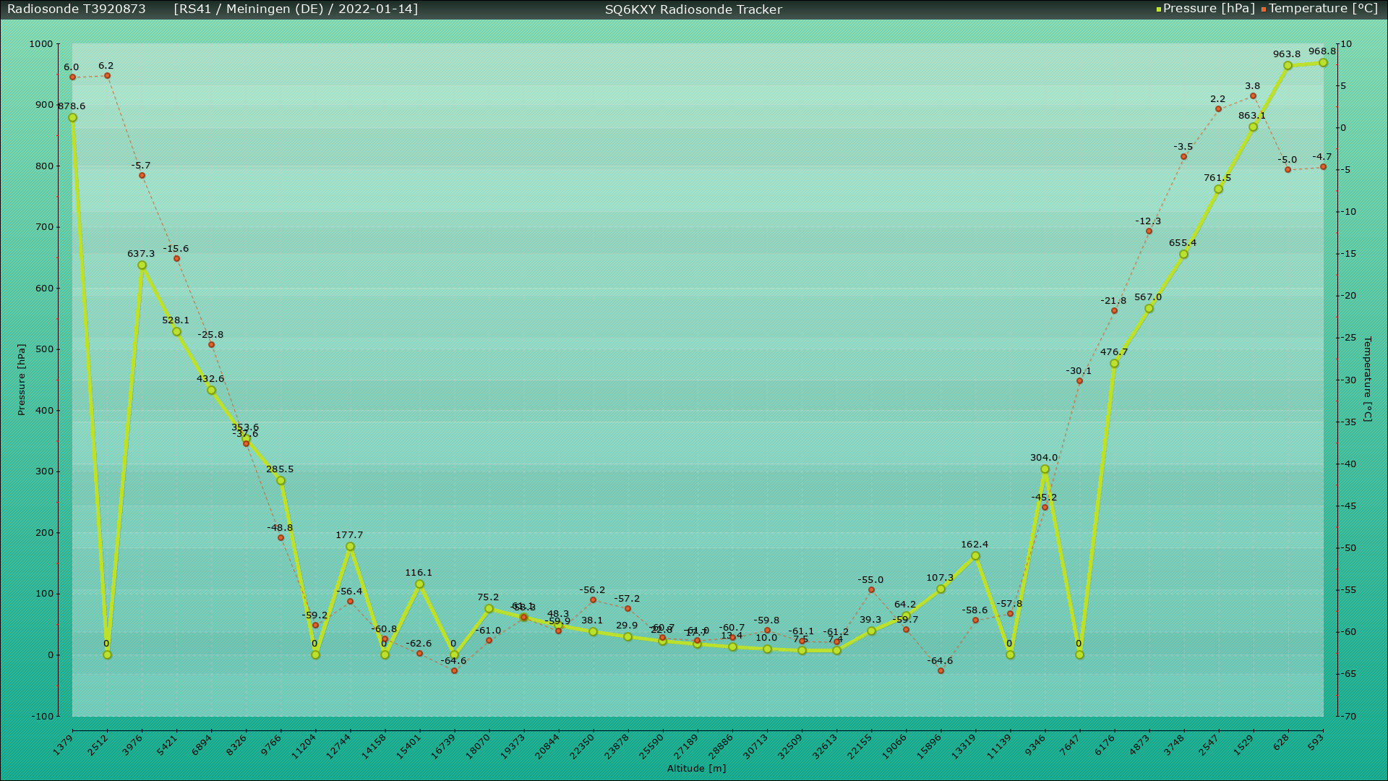Click the RS41 / Meiningen (DE) / 2022-01-14 label
This screenshot has height=781, width=1388.
(x=296, y=9)
